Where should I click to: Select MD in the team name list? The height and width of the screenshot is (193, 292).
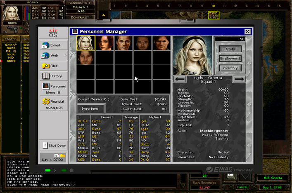tap(11, 58)
